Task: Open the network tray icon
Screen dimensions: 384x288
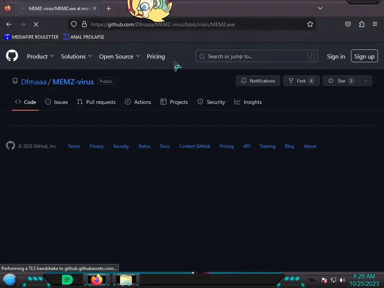Action: click(x=333, y=280)
